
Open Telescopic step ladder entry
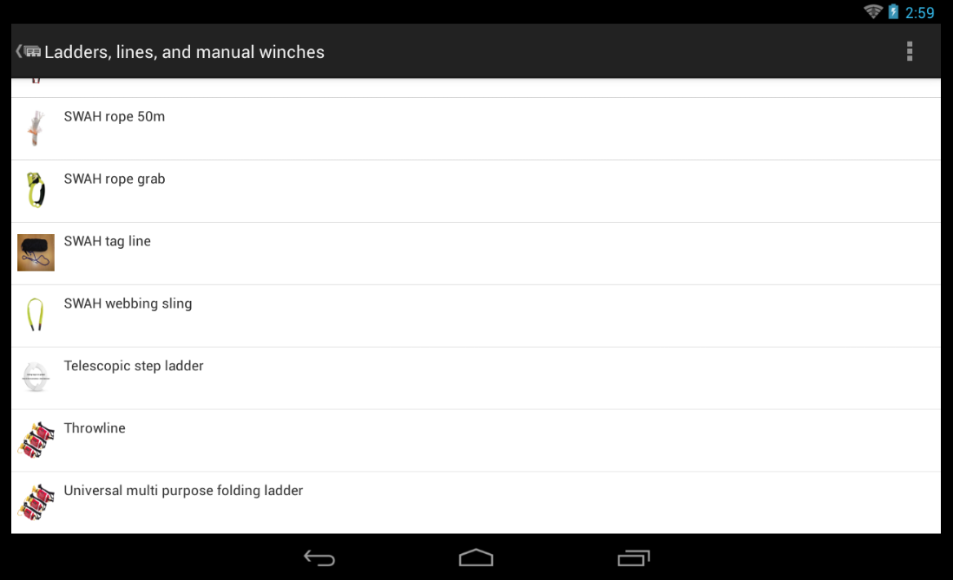(x=476, y=378)
